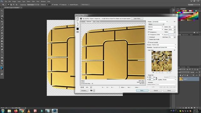Open the Selective color reduction dropdown
The width and height of the screenshot is (201, 113).
[155, 27]
